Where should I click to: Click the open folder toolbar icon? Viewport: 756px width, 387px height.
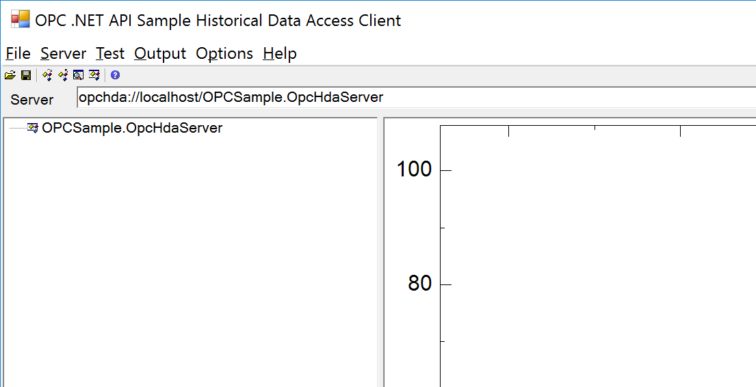point(10,75)
